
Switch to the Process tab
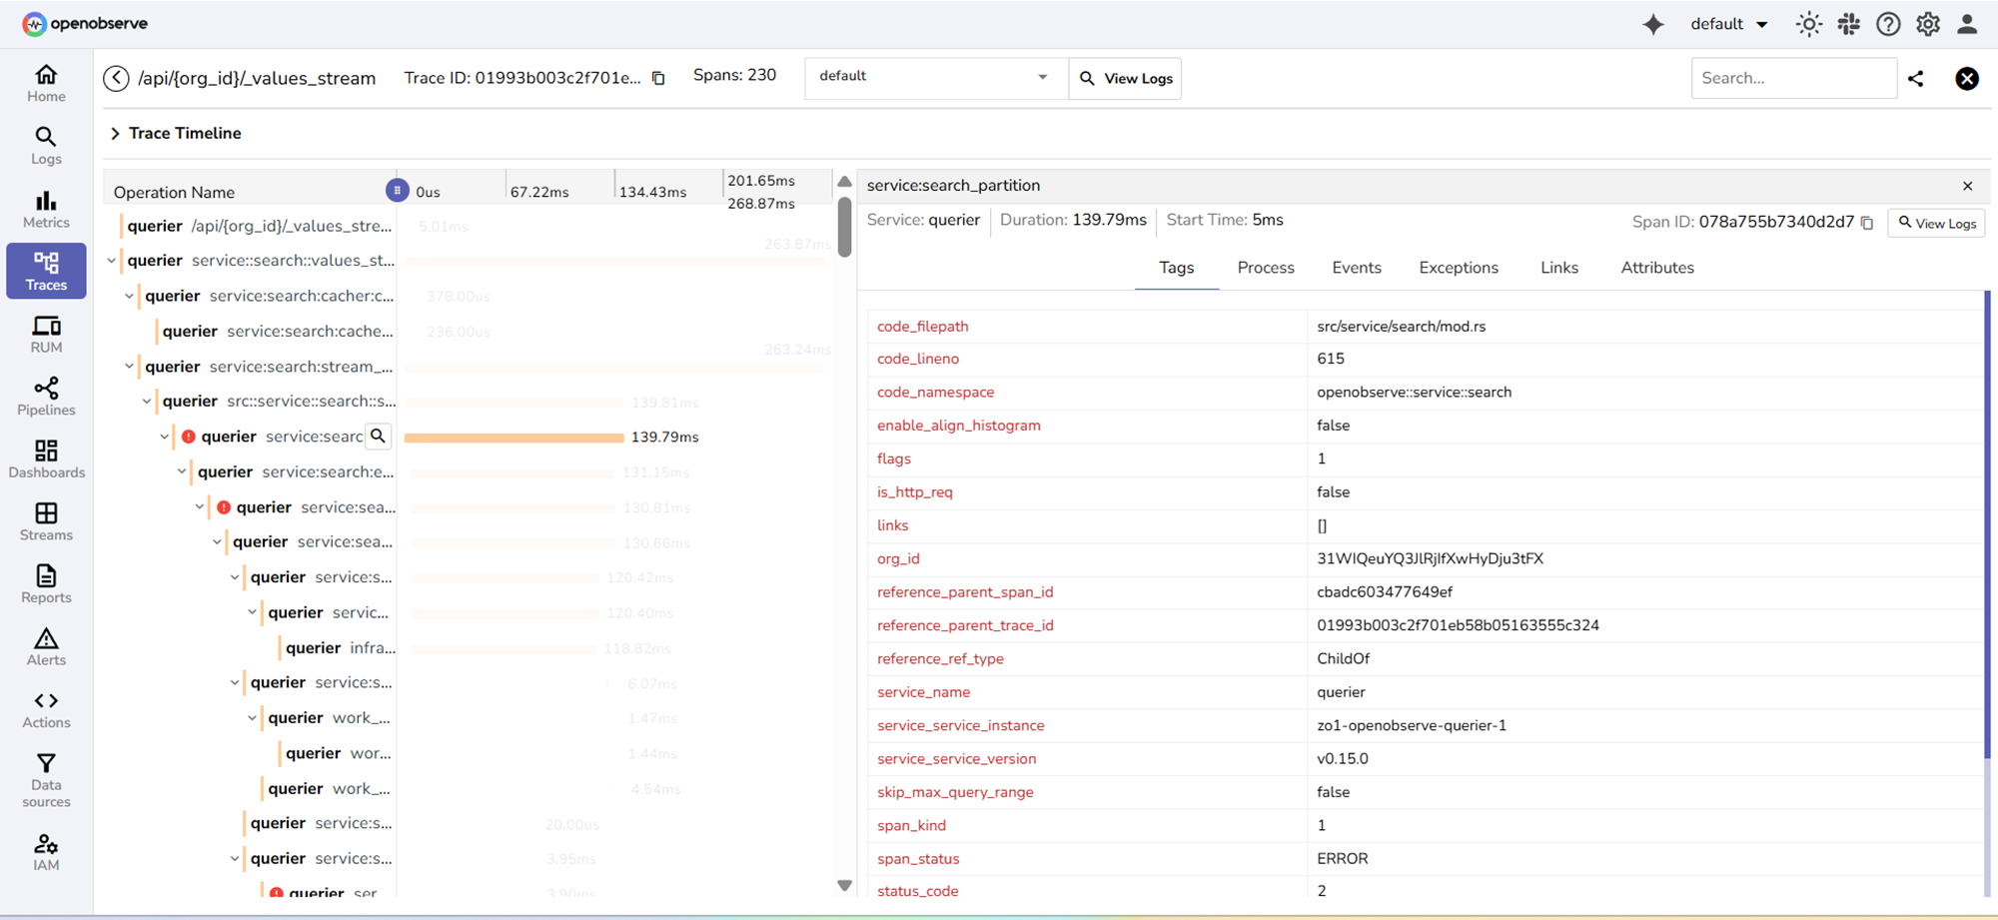pos(1265,268)
